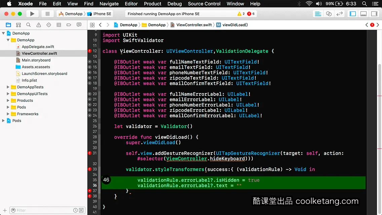
Task: Go forward in editor history
Action: (x=108, y=25)
